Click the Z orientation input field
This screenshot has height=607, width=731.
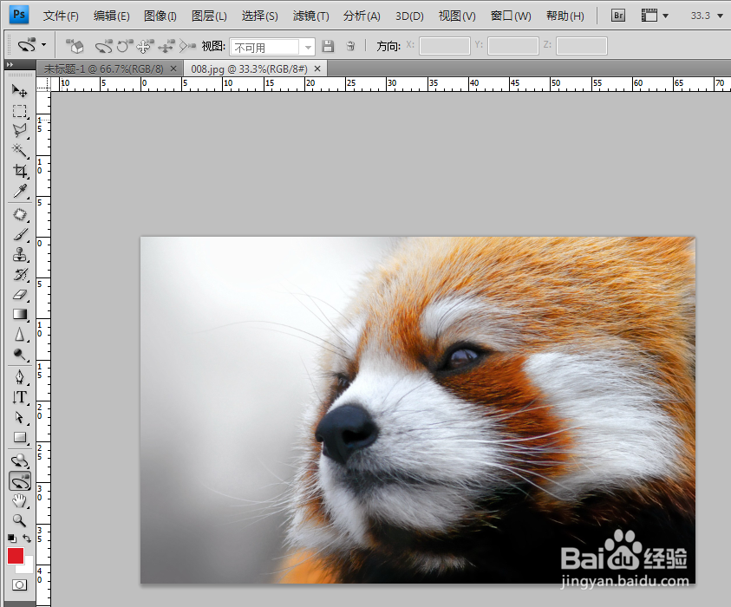tap(581, 46)
